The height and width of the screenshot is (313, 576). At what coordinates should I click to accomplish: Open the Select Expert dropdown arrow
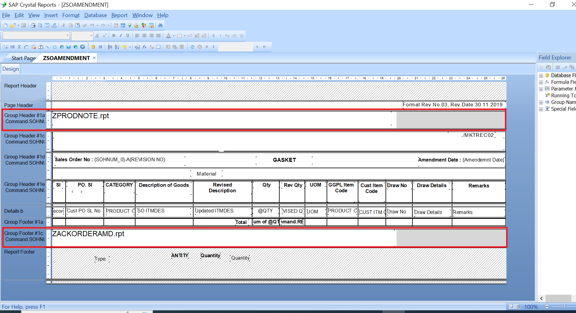(130, 47)
